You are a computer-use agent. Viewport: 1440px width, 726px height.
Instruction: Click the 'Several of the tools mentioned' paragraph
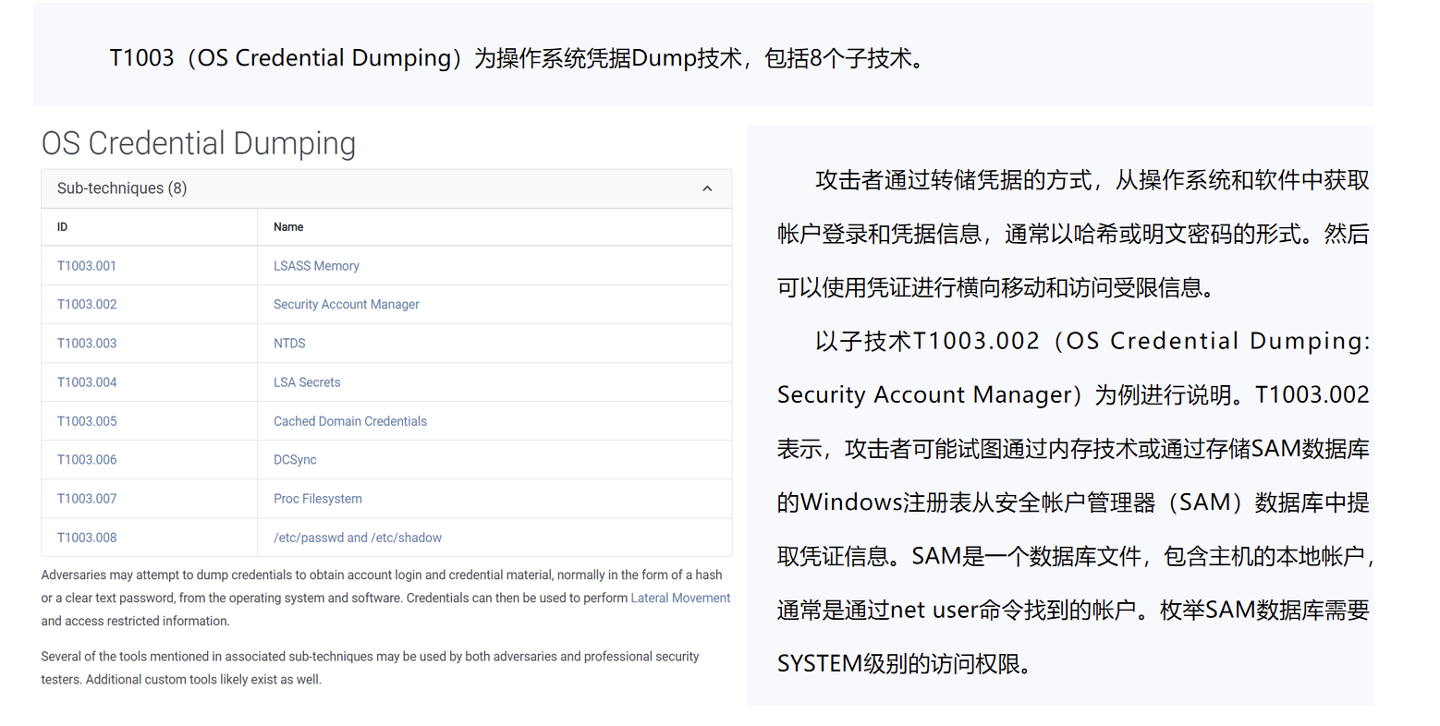click(370, 668)
